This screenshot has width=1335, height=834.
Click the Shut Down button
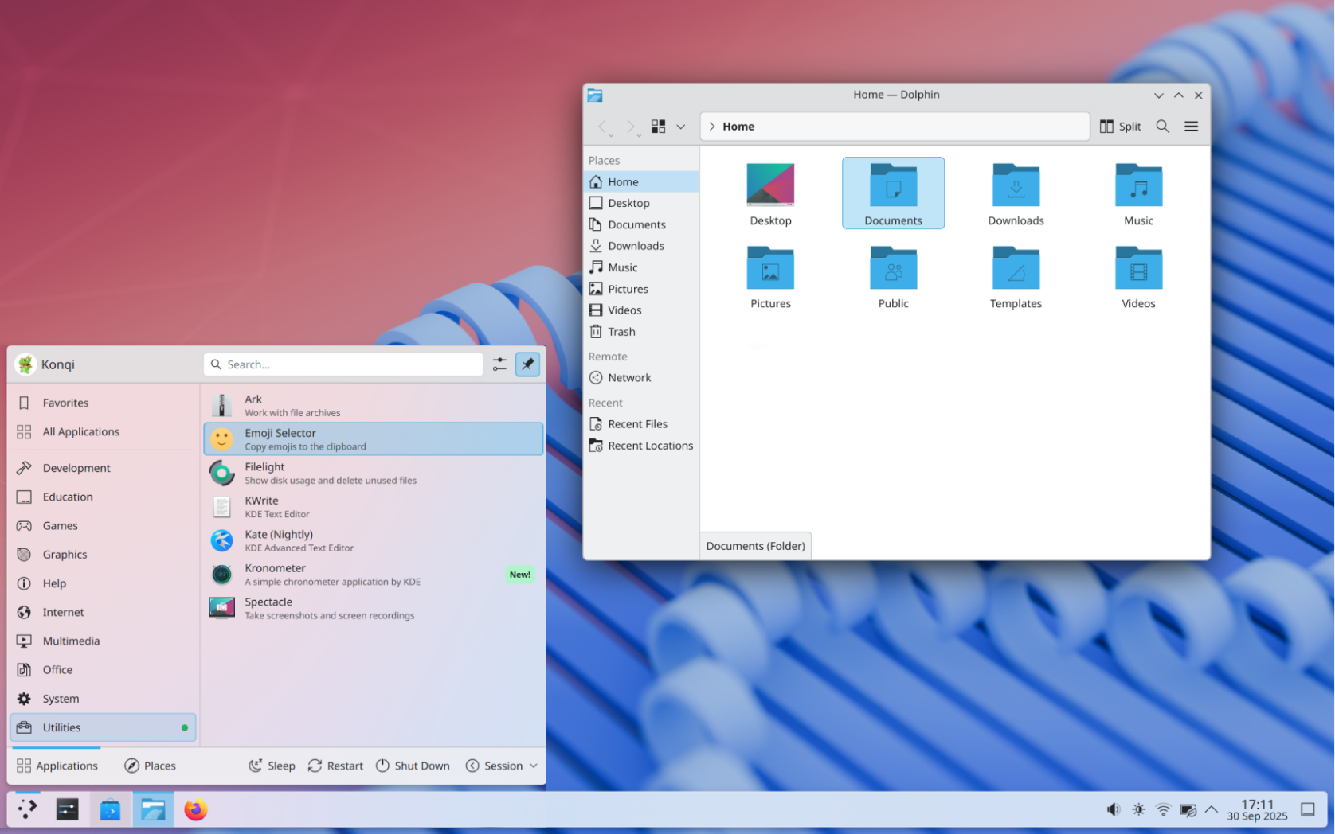tap(413, 766)
